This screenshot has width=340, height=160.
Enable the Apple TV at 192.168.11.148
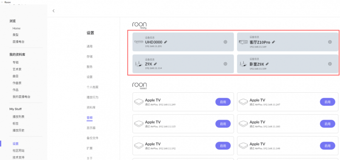pos(328,146)
